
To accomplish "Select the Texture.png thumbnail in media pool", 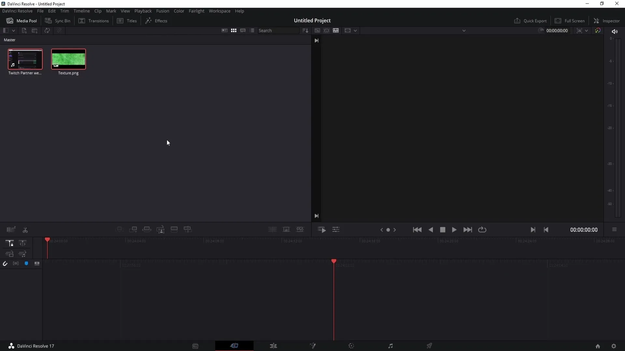I will [68, 59].
